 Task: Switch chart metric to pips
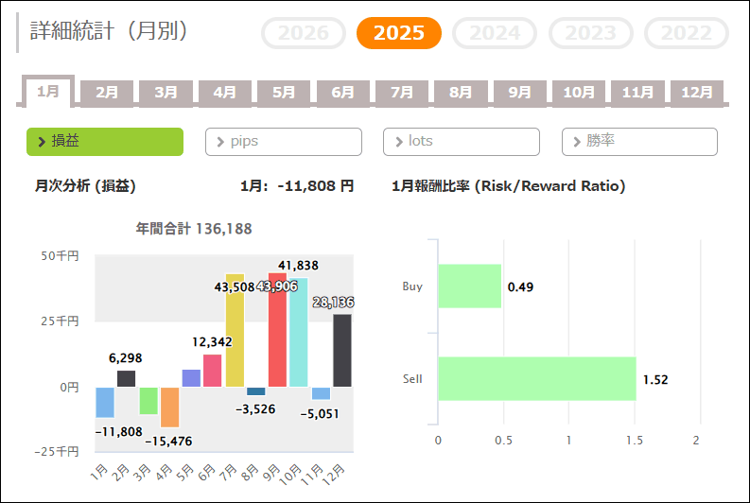(283, 142)
